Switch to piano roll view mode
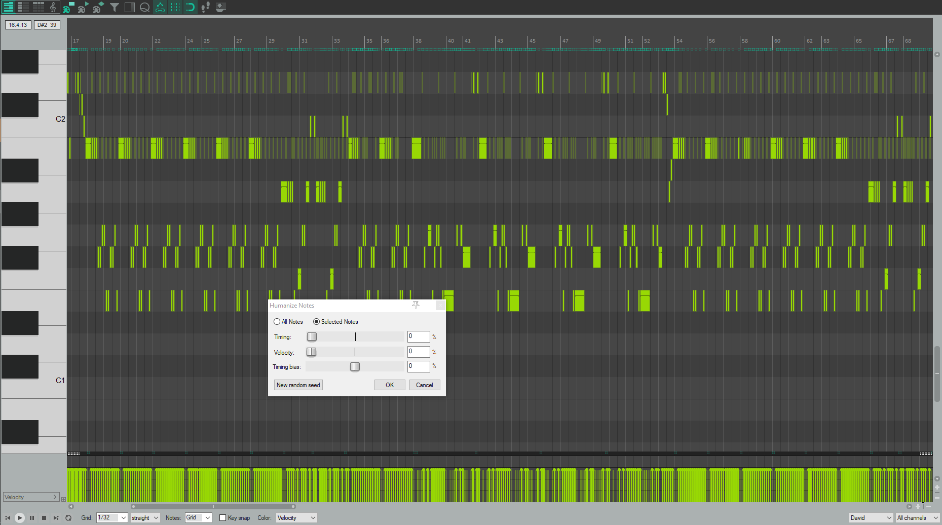942x525 pixels. coord(9,7)
